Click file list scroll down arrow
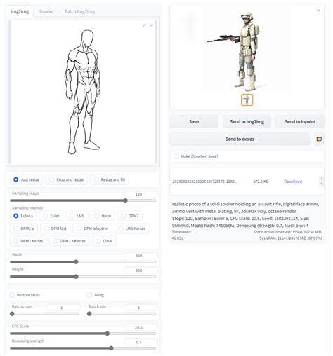This screenshot has height=356, width=333. tap(321, 184)
